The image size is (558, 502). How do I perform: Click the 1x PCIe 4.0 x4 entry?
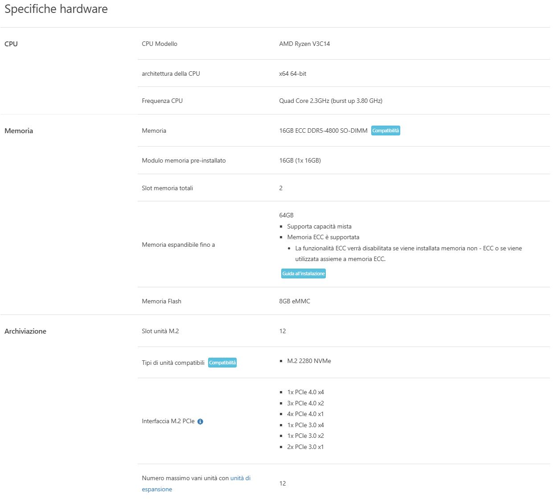click(305, 392)
